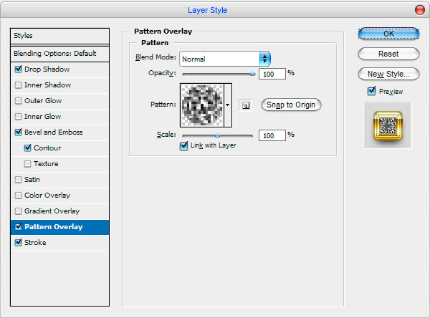Close the Layer Style dialog with red button
The width and height of the screenshot is (430, 318).
[419, 10]
